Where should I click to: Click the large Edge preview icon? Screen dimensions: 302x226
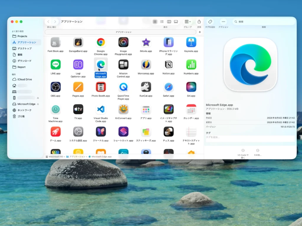point(250,65)
